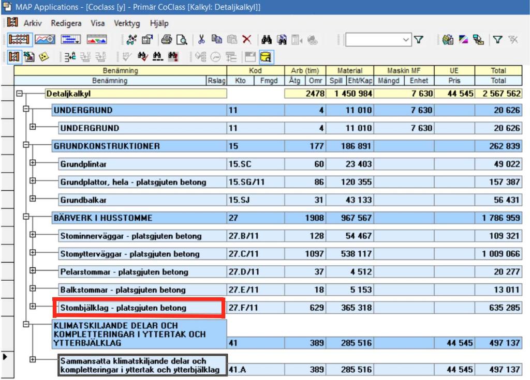
Task: Print the calculation with the printer icon
Action: pyautogui.click(x=166, y=39)
